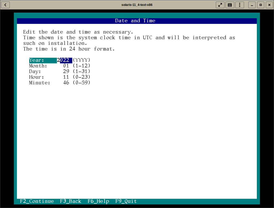Toggle fullscreen with the expand arrows icon
This screenshot has width=274, height=208.
tap(220, 5)
